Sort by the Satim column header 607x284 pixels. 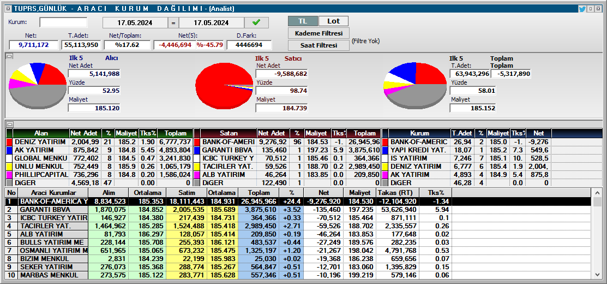(186, 193)
